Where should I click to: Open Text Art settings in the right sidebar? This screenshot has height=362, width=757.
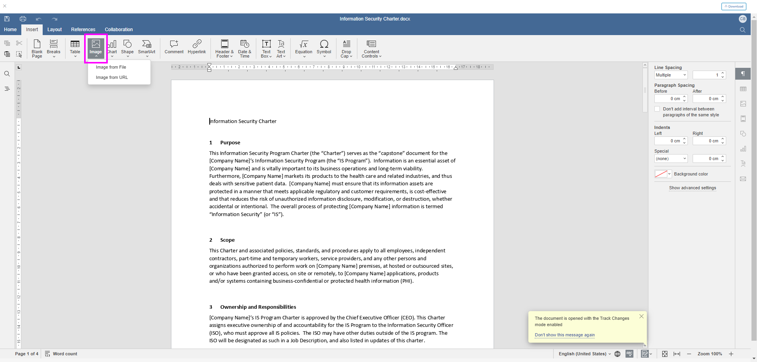(743, 164)
